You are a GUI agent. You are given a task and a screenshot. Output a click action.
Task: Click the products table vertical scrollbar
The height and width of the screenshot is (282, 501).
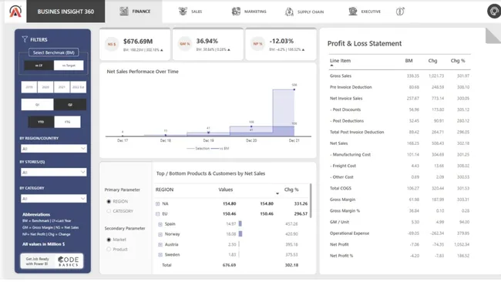pyautogui.click(x=311, y=200)
